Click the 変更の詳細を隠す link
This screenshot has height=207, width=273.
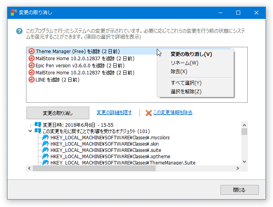click(114, 113)
